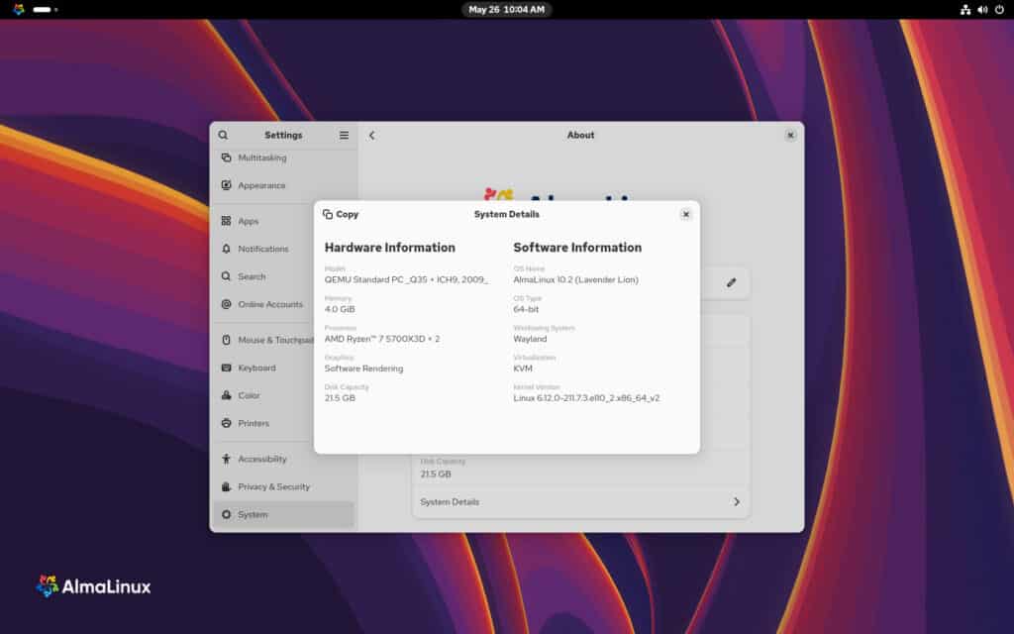Go back with the About page arrow
Screen dimensions: 1014x634
click(x=372, y=135)
